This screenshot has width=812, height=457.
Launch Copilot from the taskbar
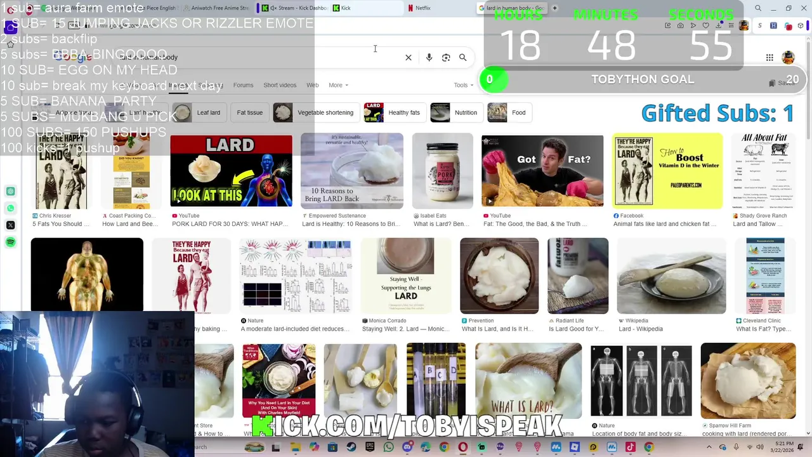[x=314, y=447]
